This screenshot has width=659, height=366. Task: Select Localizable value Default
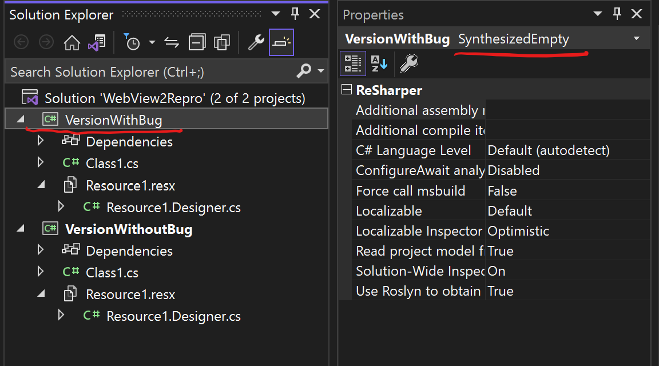(x=567, y=210)
